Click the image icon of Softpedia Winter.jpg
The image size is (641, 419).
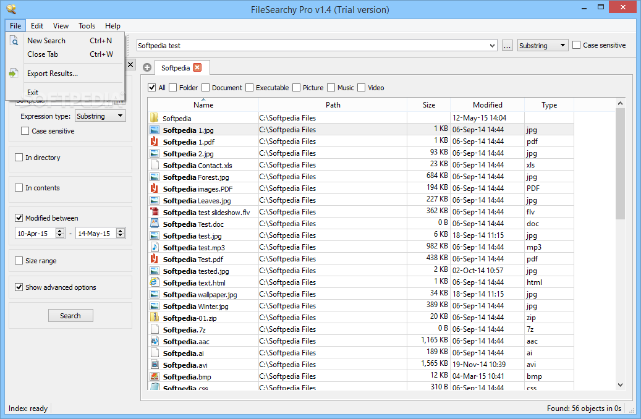click(x=154, y=306)
